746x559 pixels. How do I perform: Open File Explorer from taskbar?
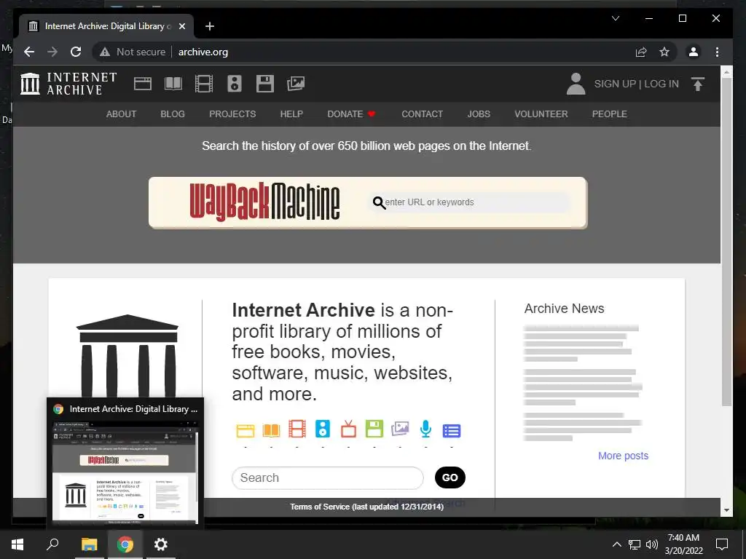point(89,544)
